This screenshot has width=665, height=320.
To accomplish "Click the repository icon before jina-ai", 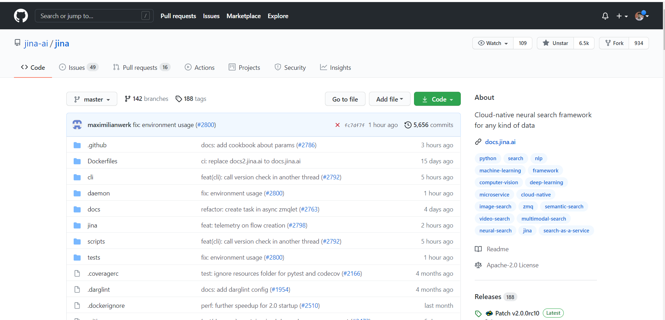I will [x=17, y=43].
